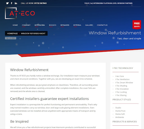Click the PRODUCTS & SERVICES sidebar heading
Screen dimensions: 144x129
click(125, 121)
